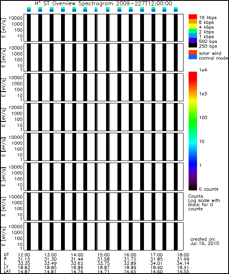
Task: Click the 13:00 UT tick label
Action: (x=51, y=255)
